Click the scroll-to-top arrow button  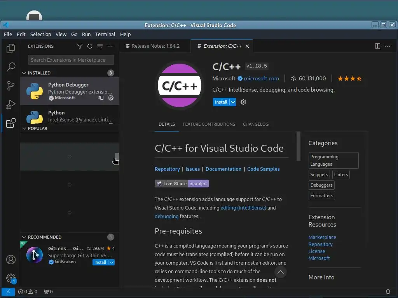tap(281, 272)
